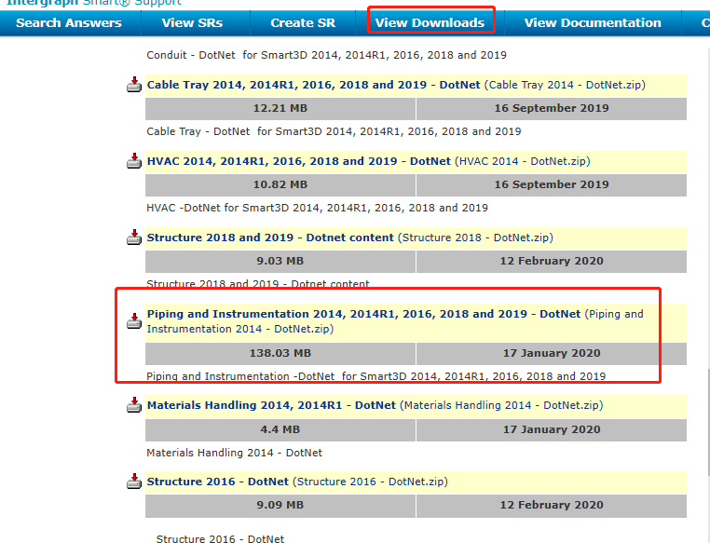Click 12 February 2020 in Structure 2016 row
The height and width of the screenshot is (543, 710).
pos(552,506)
